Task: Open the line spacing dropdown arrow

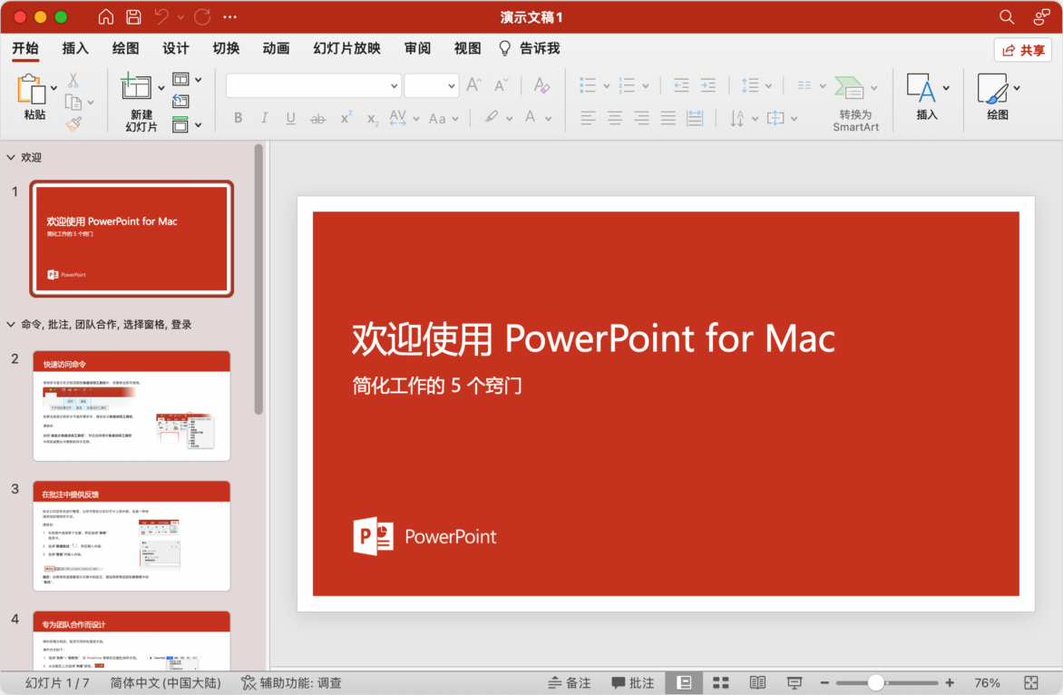Action: 768,86
